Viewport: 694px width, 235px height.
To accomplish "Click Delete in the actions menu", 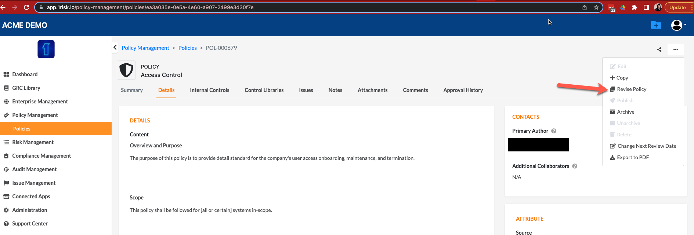I will 621,135.
